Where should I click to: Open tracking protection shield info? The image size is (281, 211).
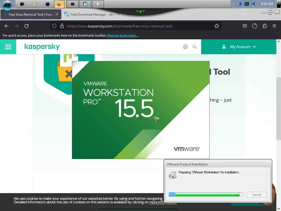click(x=54, y=26)
